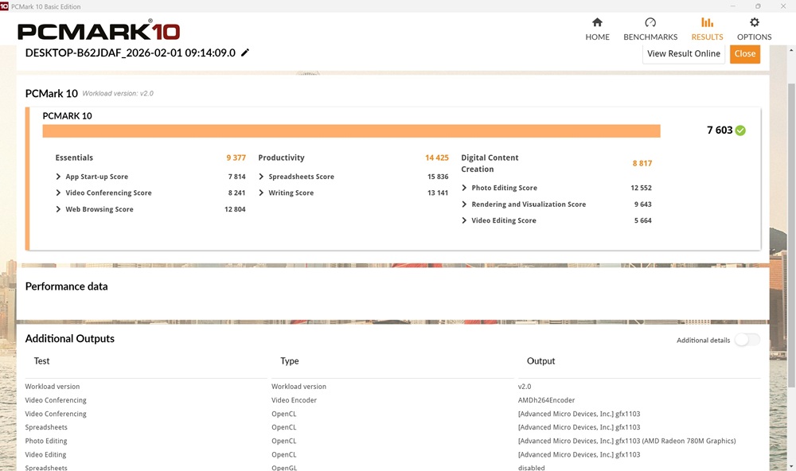The width and height of the screenshot is (796, 471).
Task: Click the Results bar chart icon
Action: pyautogui.click(x=707, y=22)
